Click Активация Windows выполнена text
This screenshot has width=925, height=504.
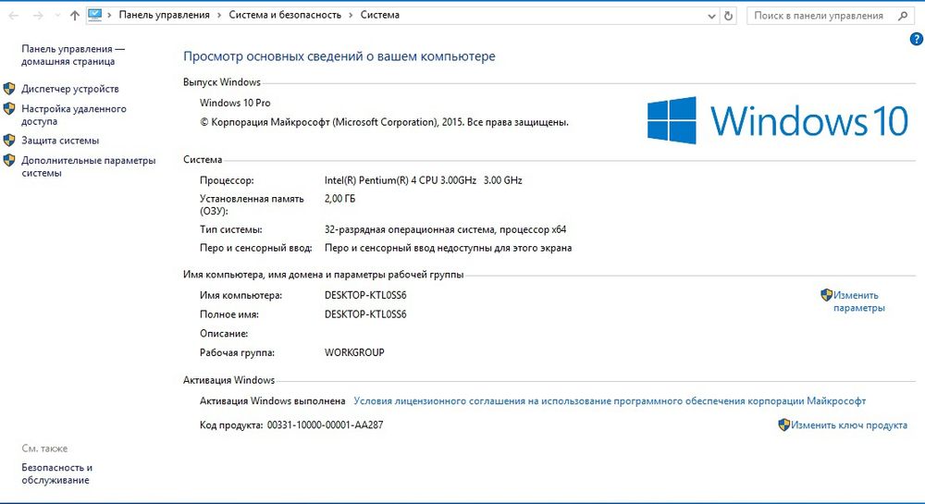pyautogui.click(x=272, y=400)
